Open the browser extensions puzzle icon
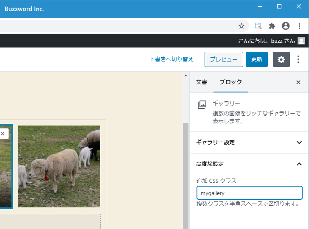309x229 pixels. [x=272, y=26]
